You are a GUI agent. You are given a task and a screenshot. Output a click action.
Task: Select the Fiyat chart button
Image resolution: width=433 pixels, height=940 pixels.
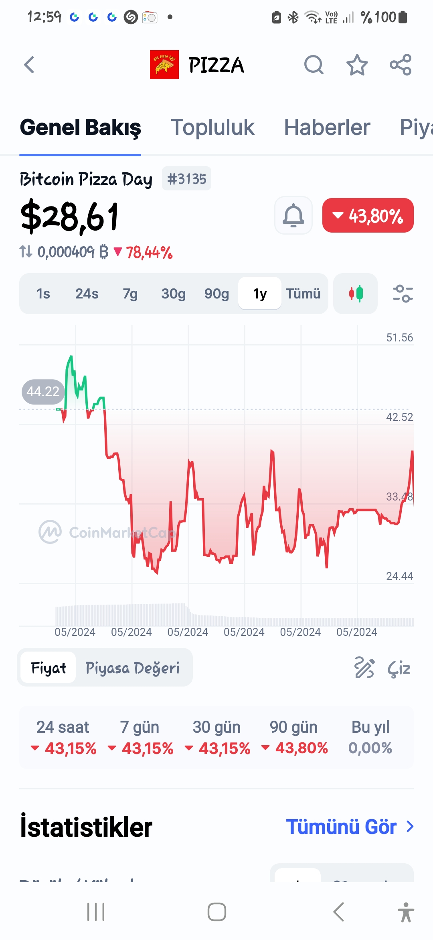point(49,668)
